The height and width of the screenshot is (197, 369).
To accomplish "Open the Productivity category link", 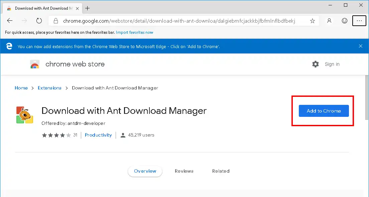I will click(98, 135).
